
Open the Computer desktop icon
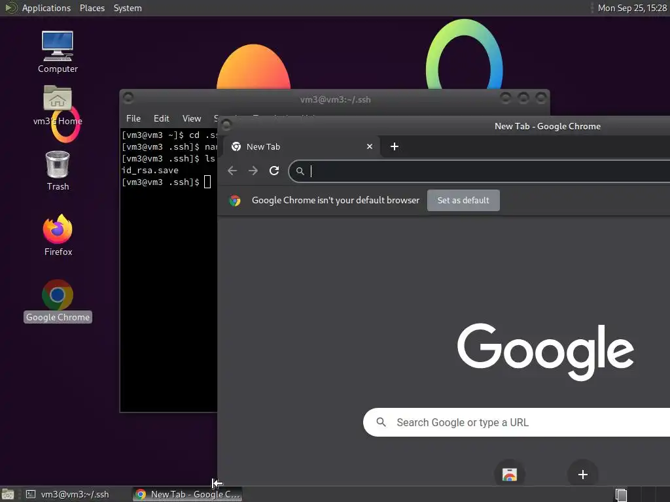(58, 52)
